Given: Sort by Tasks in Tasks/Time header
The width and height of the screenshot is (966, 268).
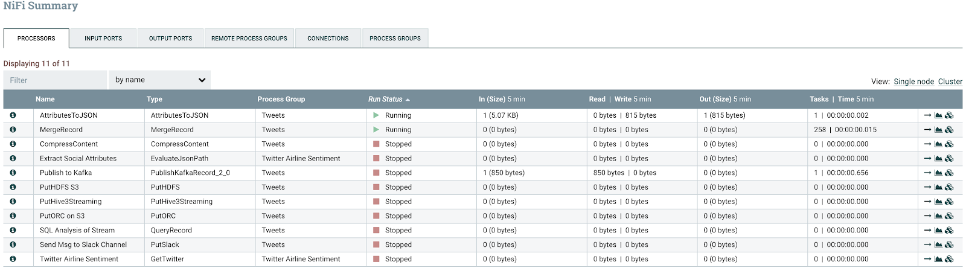Looking at the screenshot, I should click(x=819, y=99).
